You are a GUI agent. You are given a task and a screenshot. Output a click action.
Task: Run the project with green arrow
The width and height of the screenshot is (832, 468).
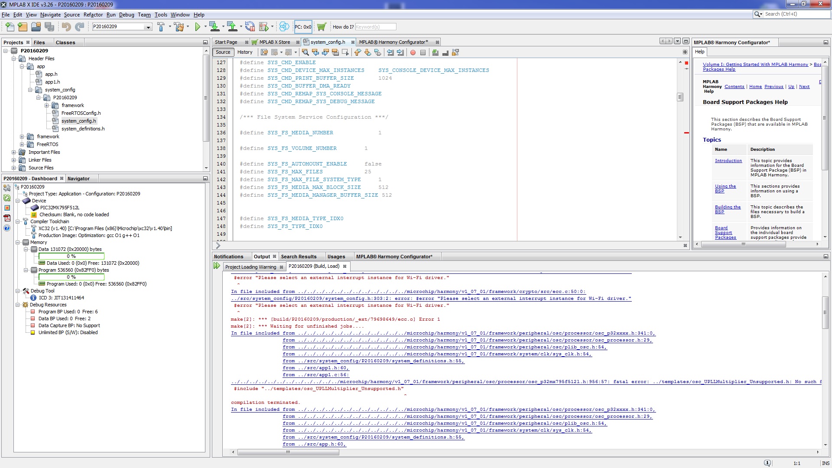point(198,27)
